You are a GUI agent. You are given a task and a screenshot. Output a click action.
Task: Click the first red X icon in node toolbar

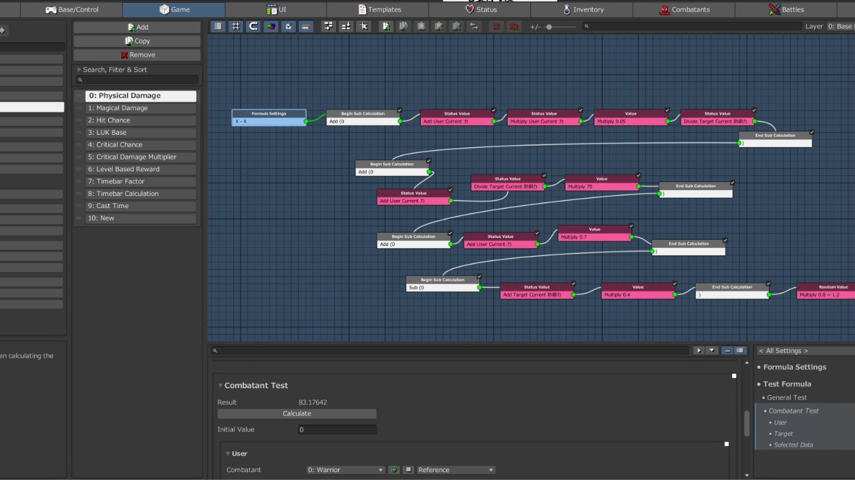pos(496,27)
